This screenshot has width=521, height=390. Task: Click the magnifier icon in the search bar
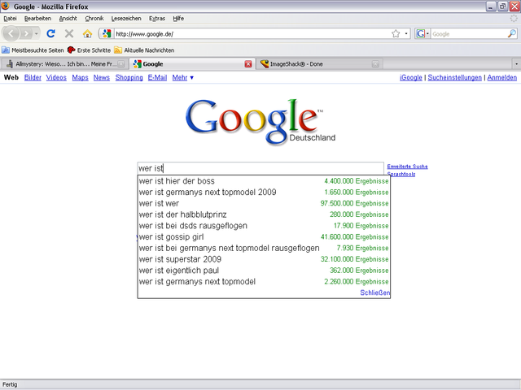512,33
